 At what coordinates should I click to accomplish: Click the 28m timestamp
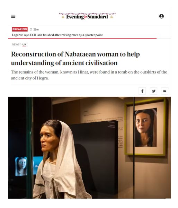pos(36,29)
